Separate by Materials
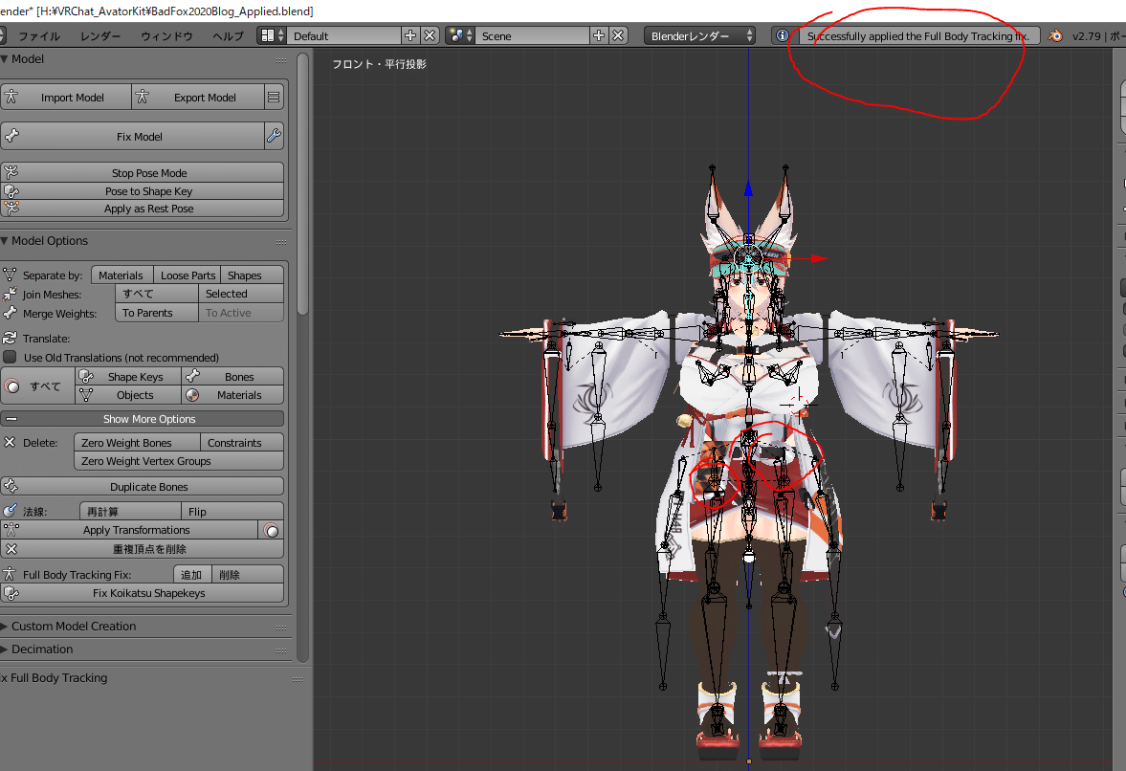Viewport: 1126px width, 771px height. (x=121, y=275)
